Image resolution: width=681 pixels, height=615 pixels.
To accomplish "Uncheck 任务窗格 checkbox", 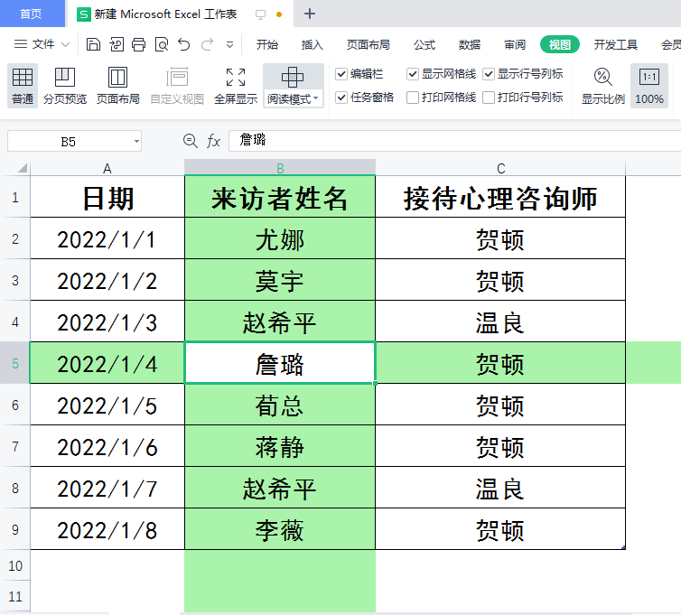I will click(x=341, y=98).
